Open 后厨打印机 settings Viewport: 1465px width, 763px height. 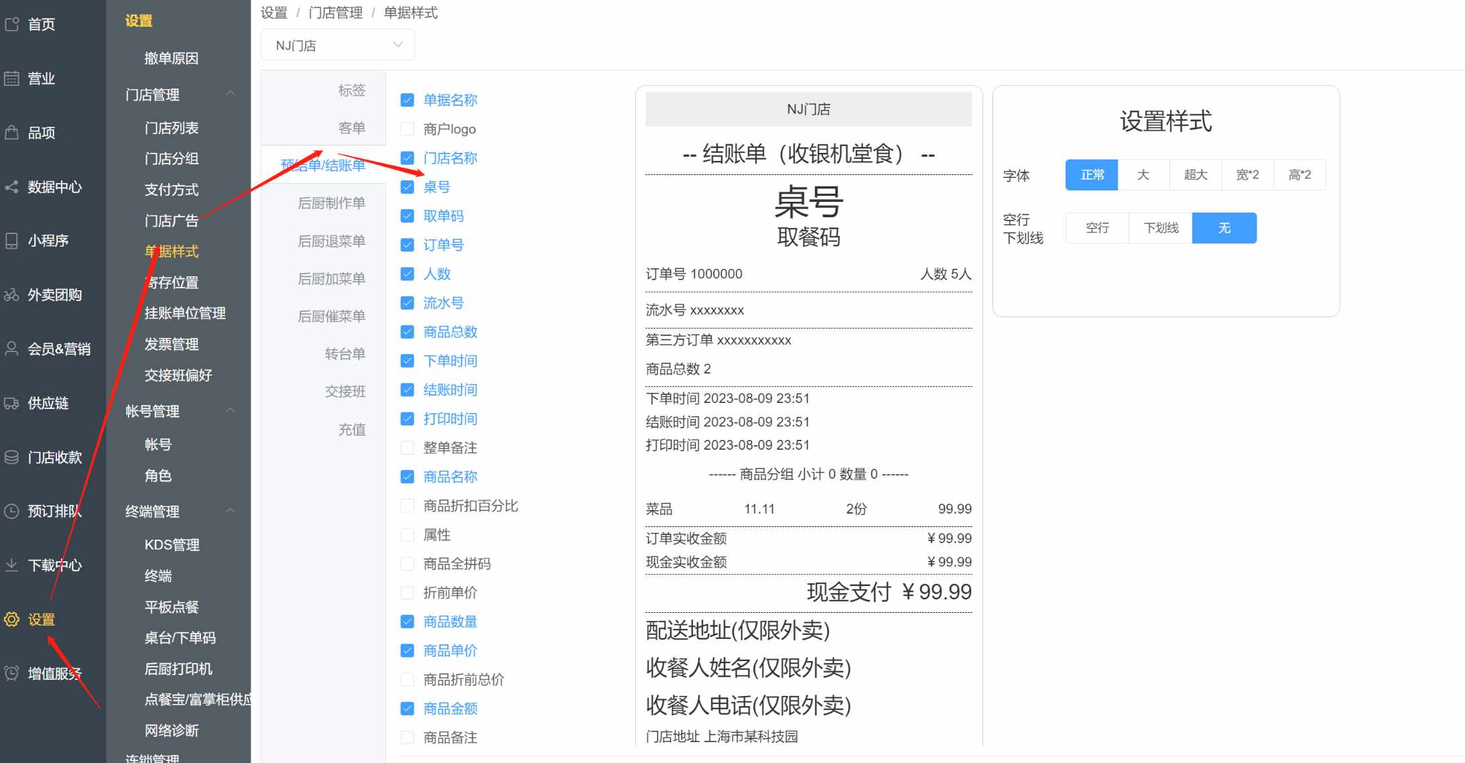pos(178,668)
